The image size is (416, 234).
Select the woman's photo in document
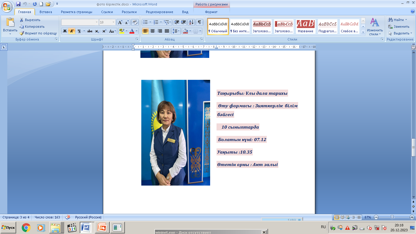coord(176,133)
